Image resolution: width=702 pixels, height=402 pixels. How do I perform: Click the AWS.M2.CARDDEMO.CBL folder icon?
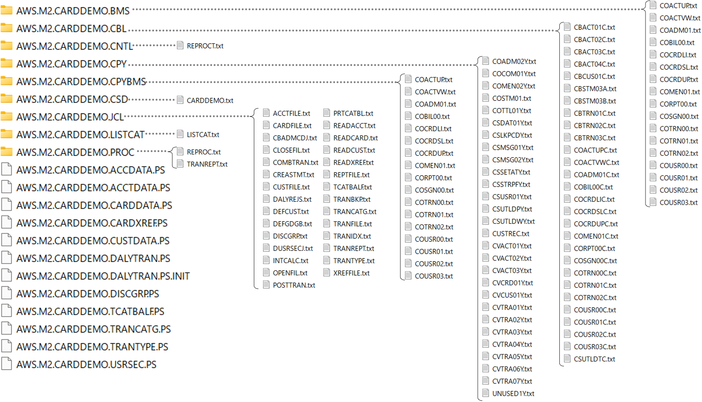[x=6, y=28]
